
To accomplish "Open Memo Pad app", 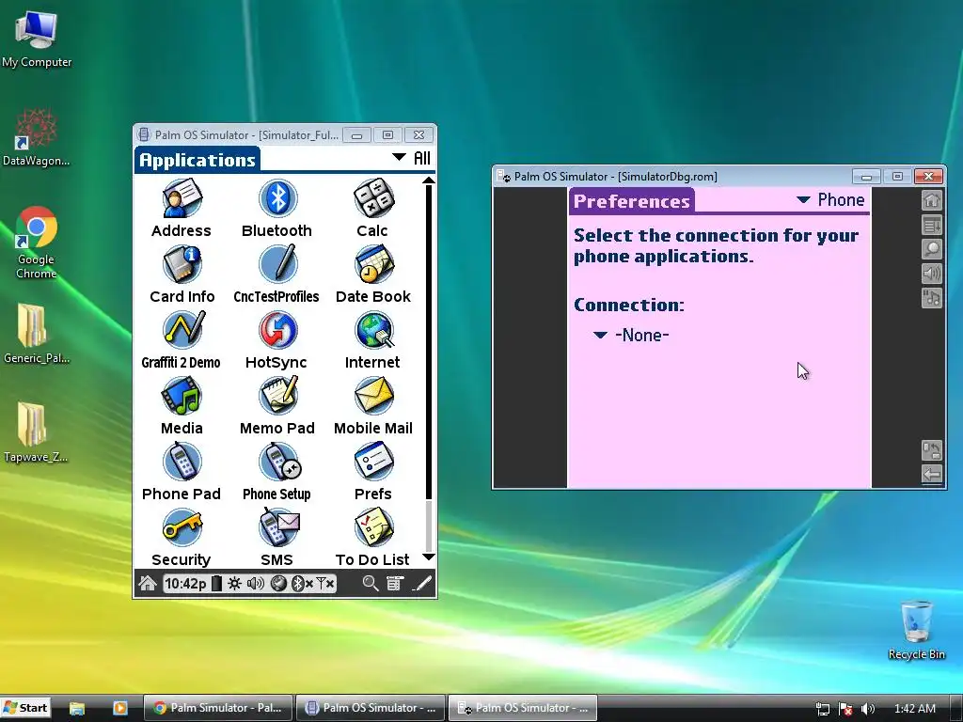I will (x=277, y=405).
